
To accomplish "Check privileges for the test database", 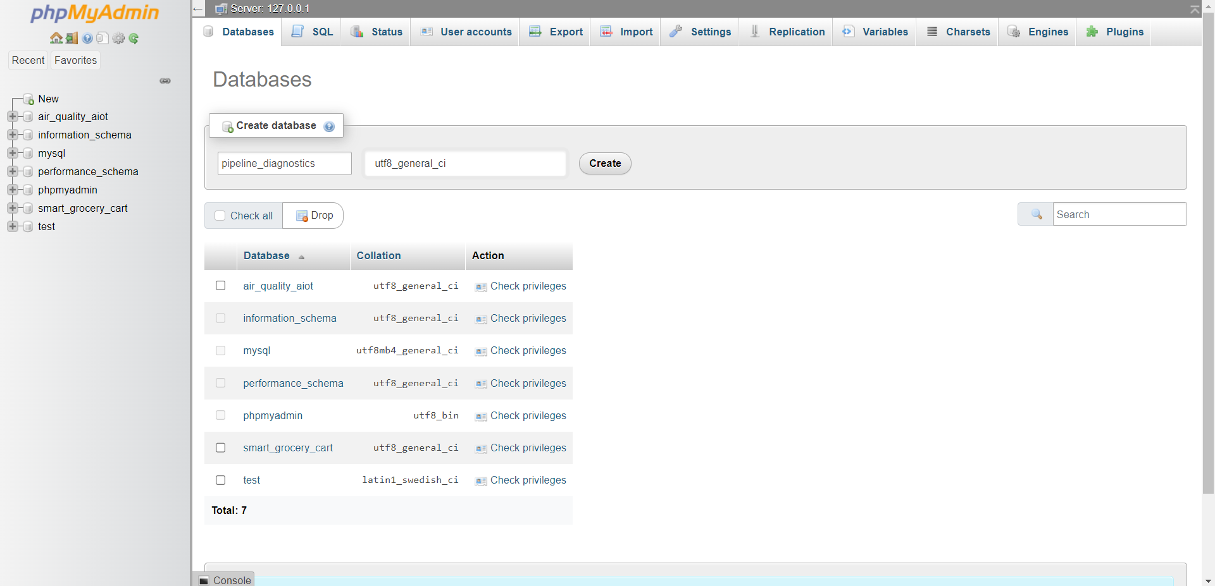I will (521, 480).
